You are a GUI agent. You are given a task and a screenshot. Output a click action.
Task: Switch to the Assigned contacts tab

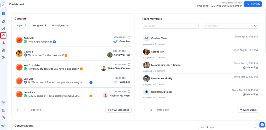(39, 26)
